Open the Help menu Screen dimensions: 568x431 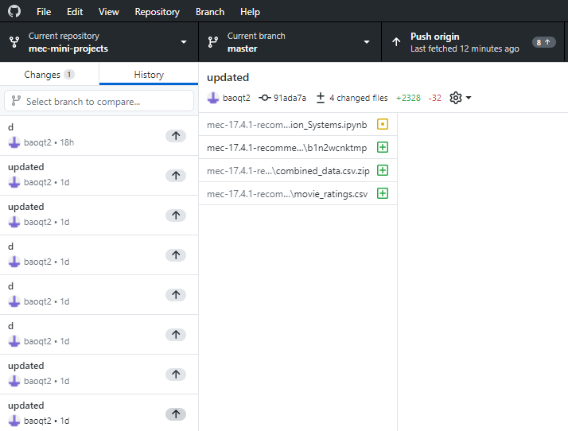coord(250,12)
